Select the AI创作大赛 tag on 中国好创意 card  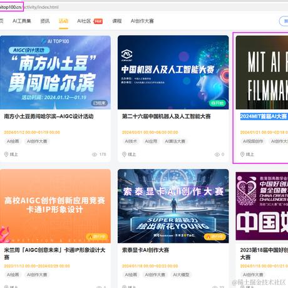coord(253,275)
